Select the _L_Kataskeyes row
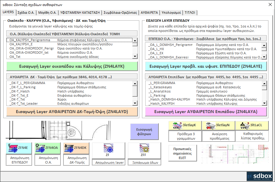 tap(204, 87)
